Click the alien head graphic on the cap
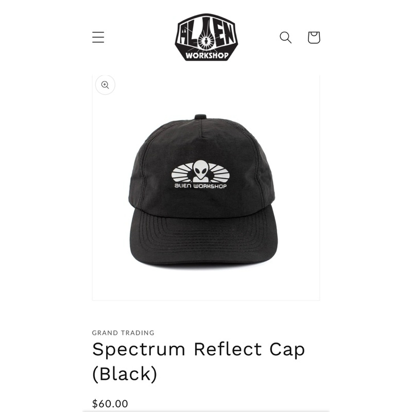Viewport: 412px width, 412px height. pyautogui.click(x=201, y=171)
